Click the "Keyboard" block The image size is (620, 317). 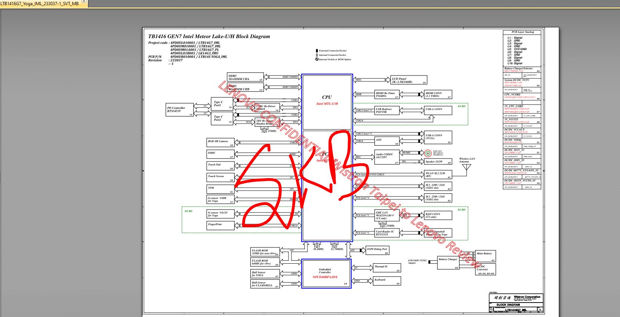click(x=387, y=281)
